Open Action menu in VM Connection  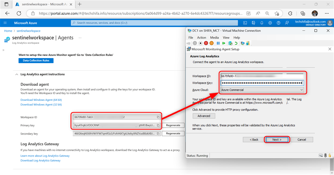[202, 37]
